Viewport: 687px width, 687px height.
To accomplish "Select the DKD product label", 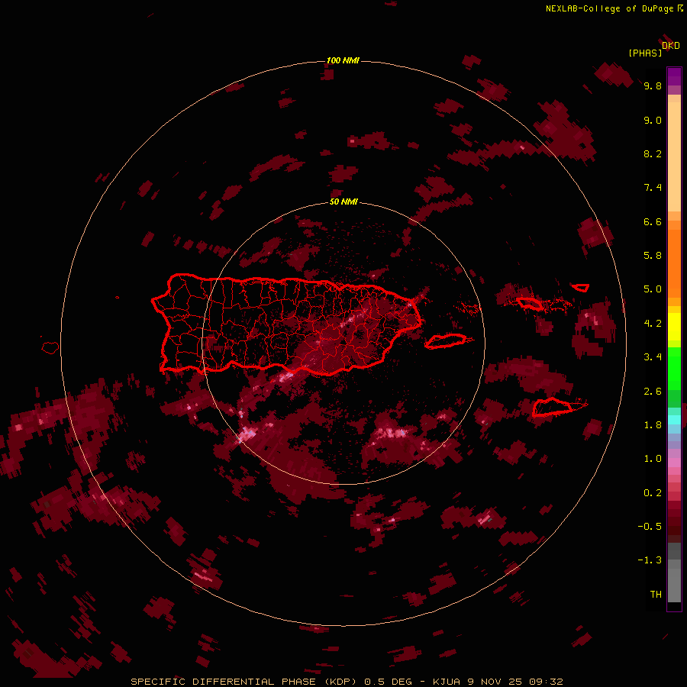I will coord(671,46).
